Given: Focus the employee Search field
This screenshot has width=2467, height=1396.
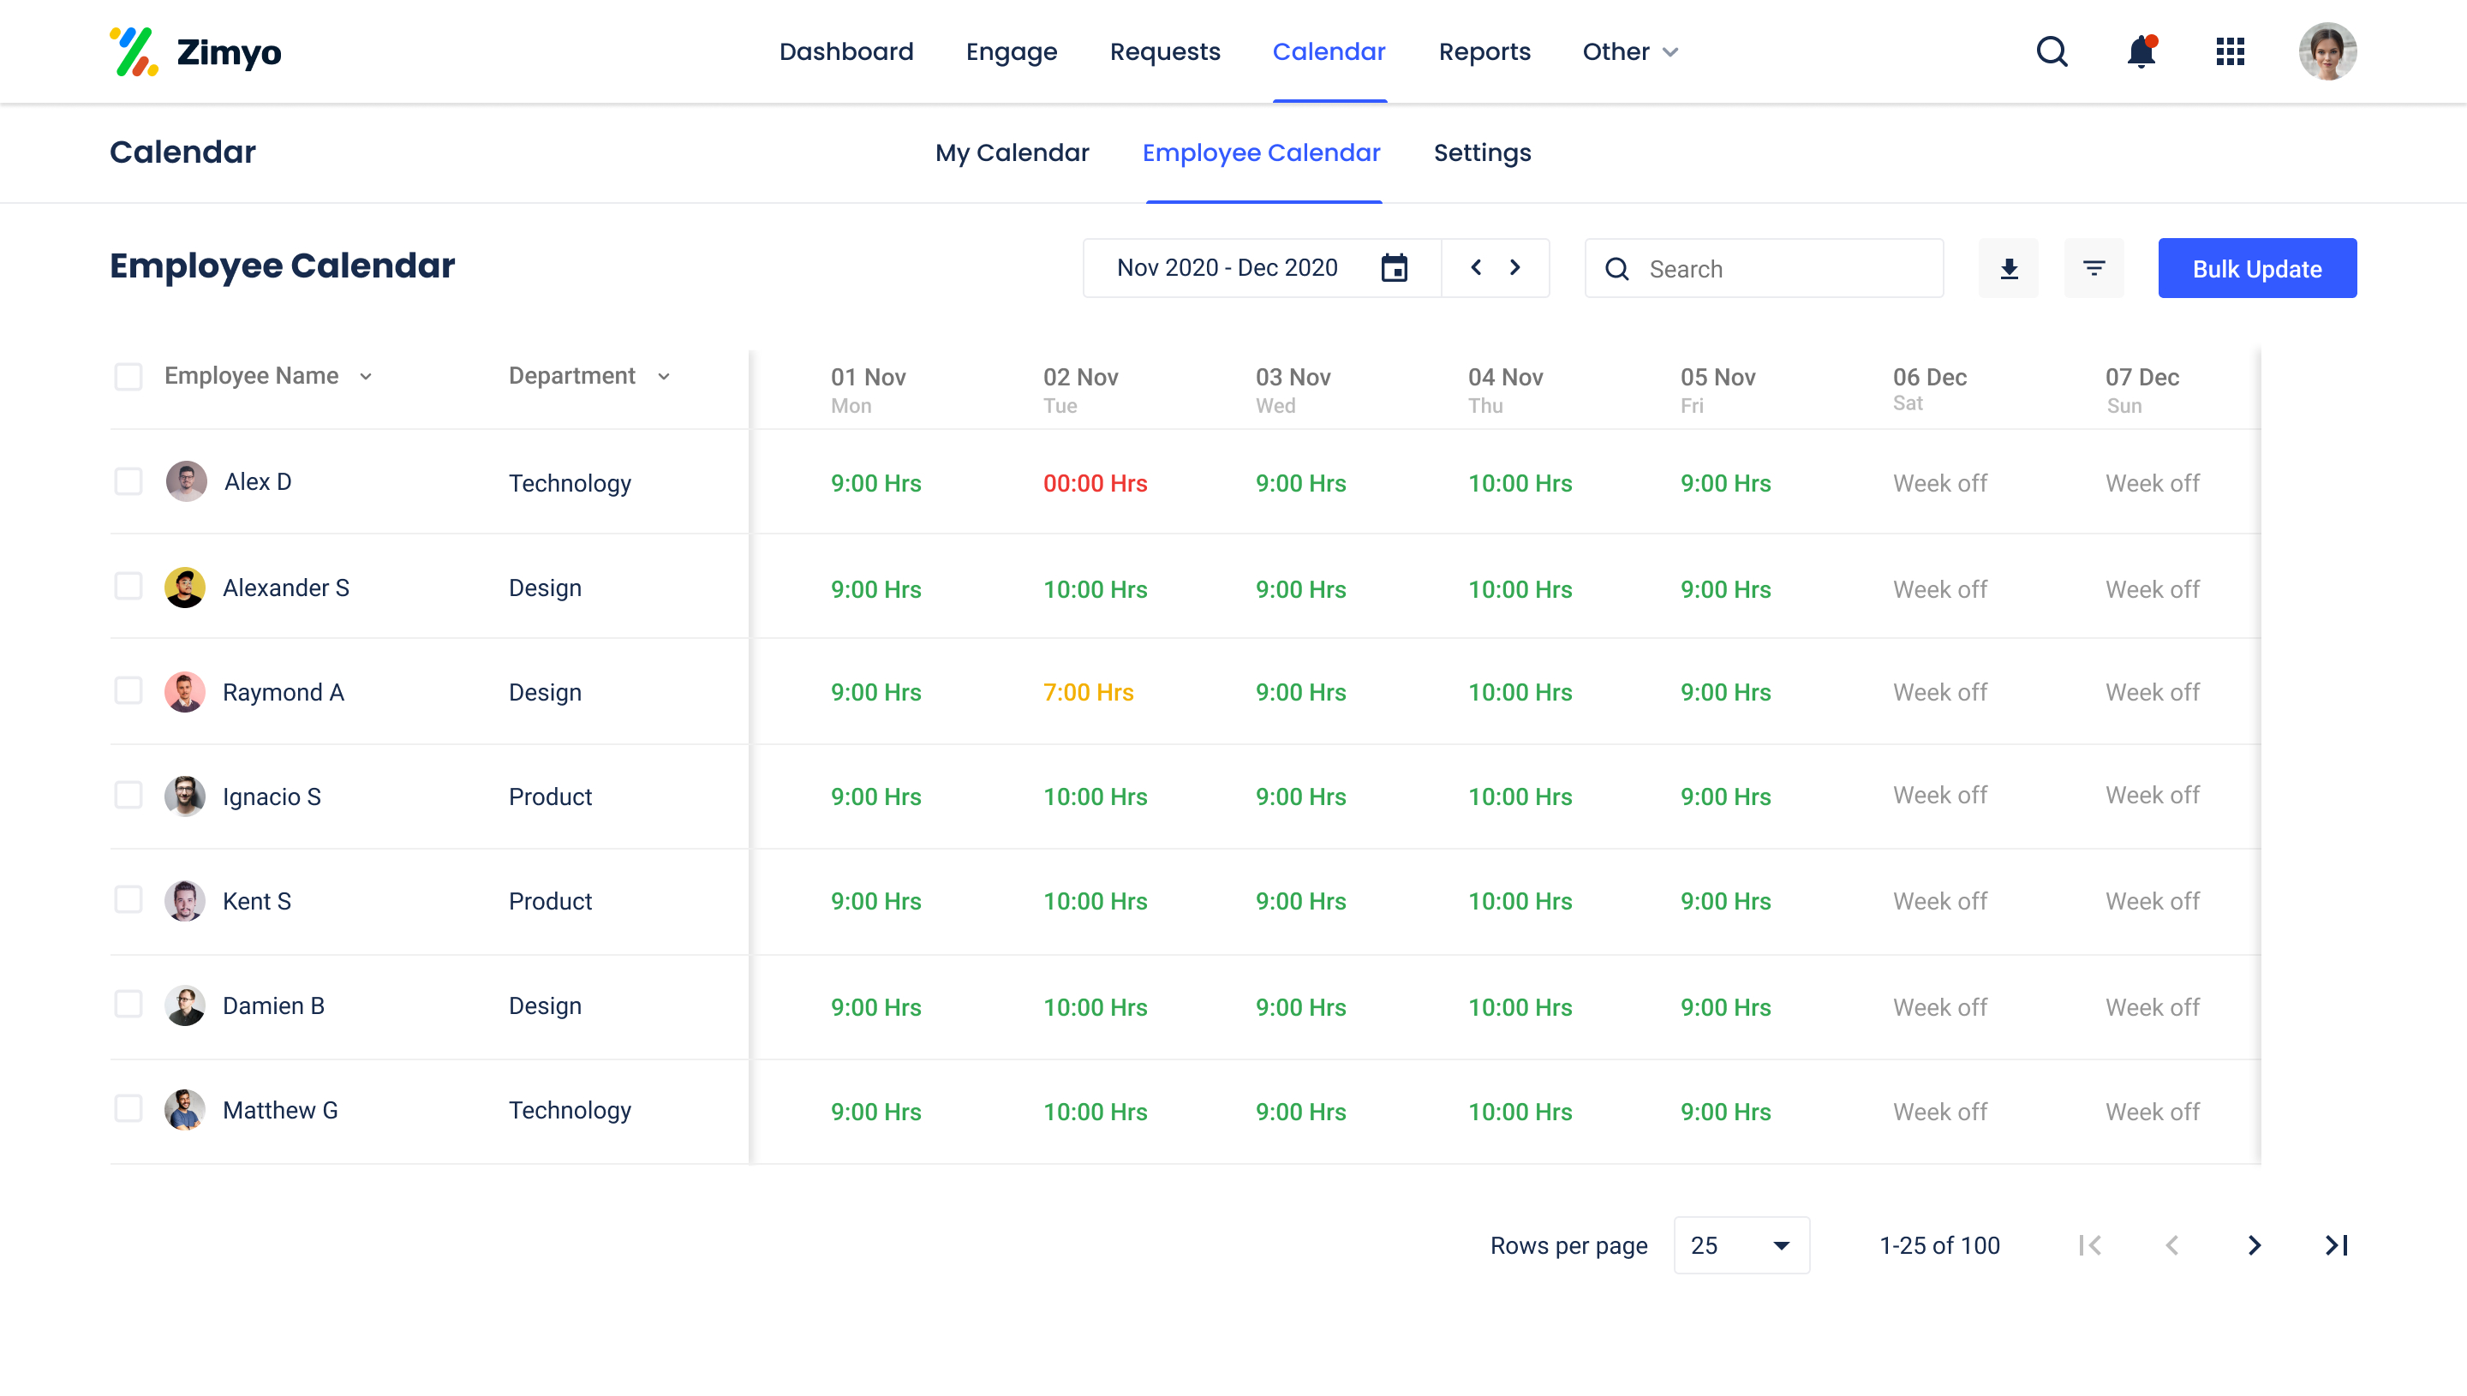Looking at the screenshot, I should [1783, 270].
